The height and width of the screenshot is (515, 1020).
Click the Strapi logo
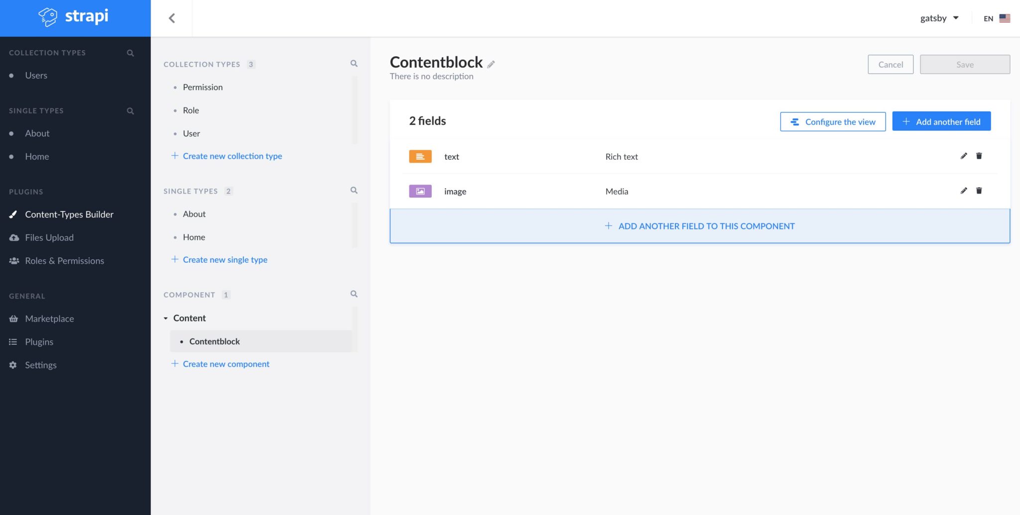tap(73, 17)
